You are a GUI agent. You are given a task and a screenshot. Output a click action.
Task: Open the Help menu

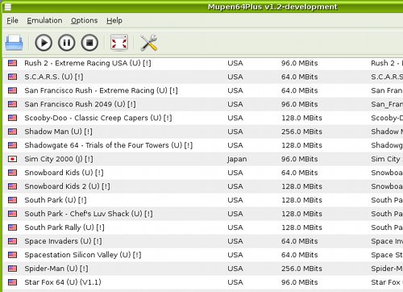[x=114, y=20]
